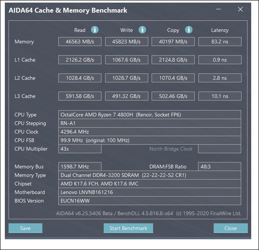The width and height of the screenshot is (259, 250).
Task: Save the benchmark results
Action: pos(25,228)
